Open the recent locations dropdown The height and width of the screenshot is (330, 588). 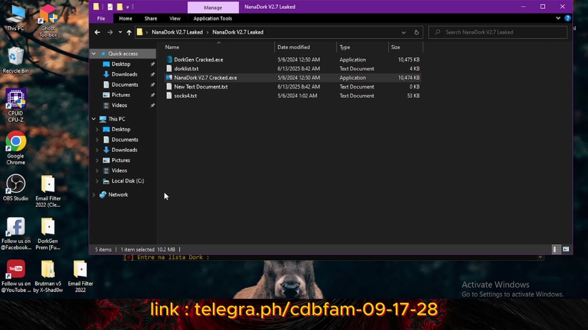(120, 32)
